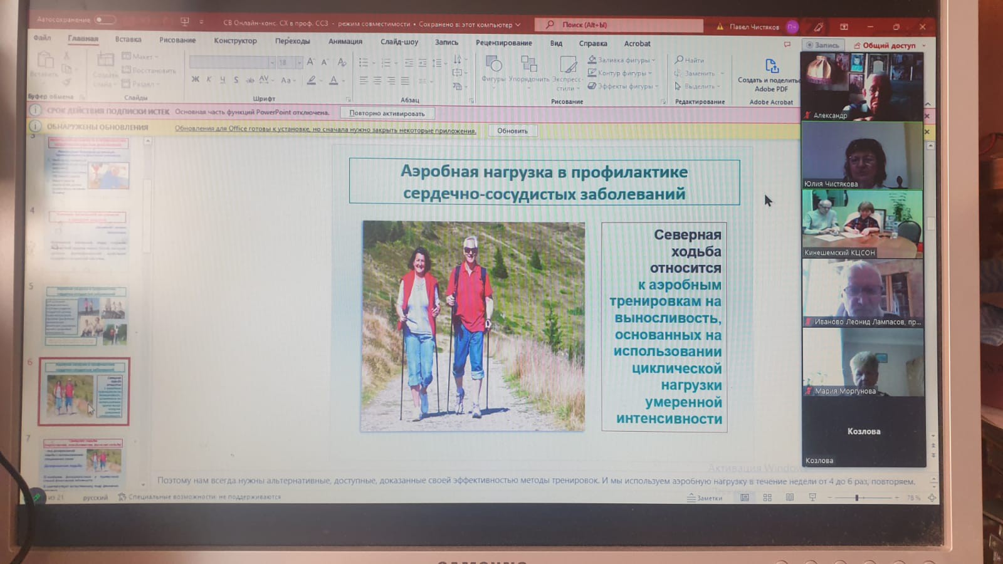Click the Поиск search box
1003x564 pixels.
pos(619,24)
